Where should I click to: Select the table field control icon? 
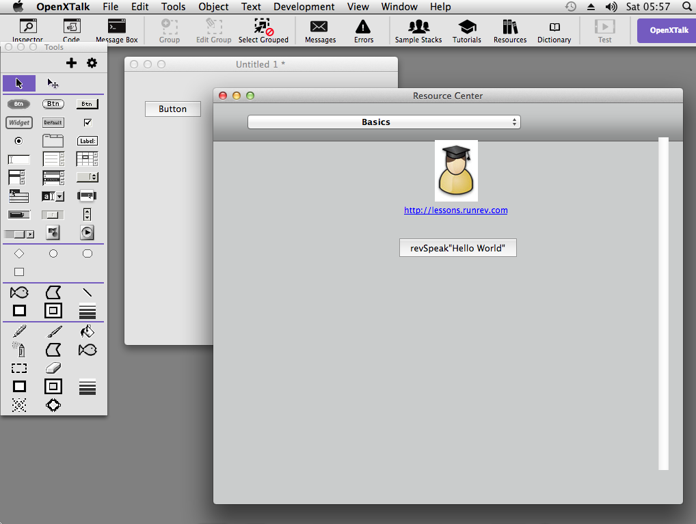pyautogui.click(x=87, y=159)
